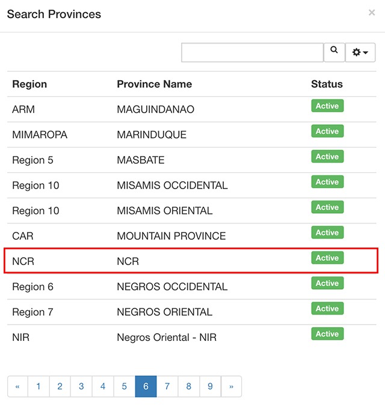Select the current page 6 button

click(x=146, y=386)
